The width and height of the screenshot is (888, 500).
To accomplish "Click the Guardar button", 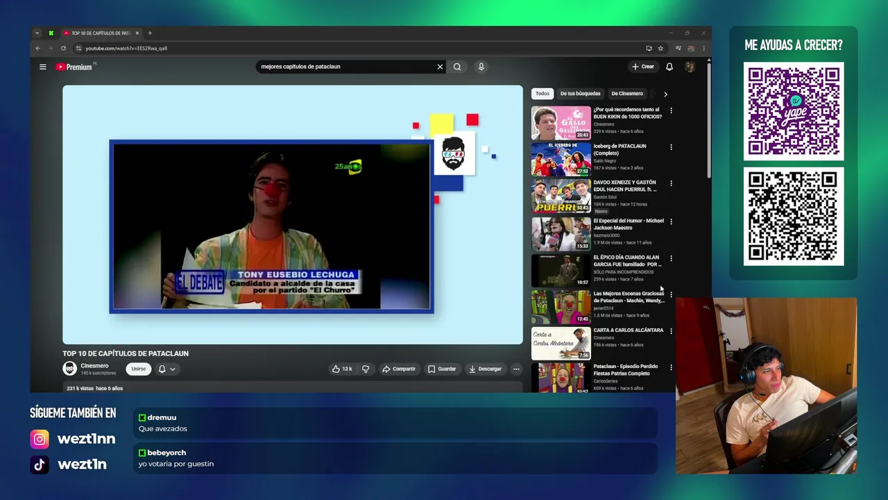I will click(442, 369).
